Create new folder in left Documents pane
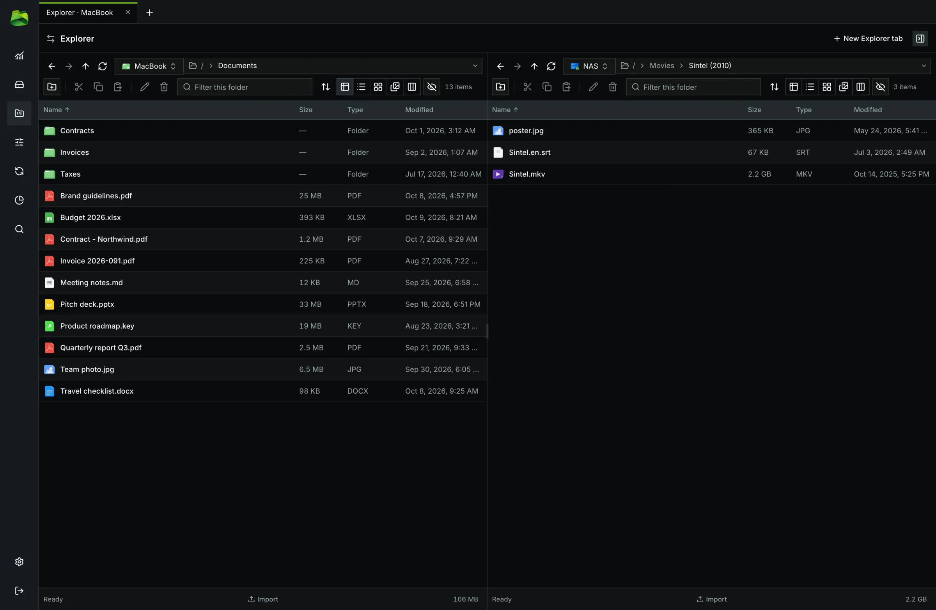936x610 pixels. pyautogui.click(x=51, y=87)
